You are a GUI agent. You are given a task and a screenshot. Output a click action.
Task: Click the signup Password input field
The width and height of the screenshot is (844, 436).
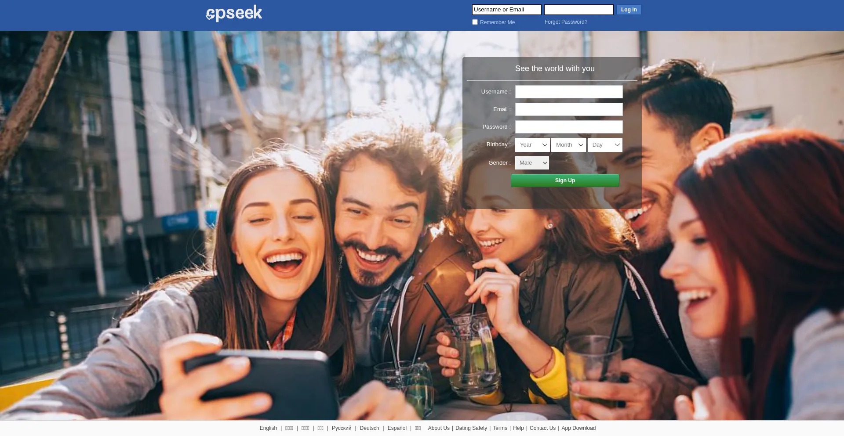click(x=568, y=127)
